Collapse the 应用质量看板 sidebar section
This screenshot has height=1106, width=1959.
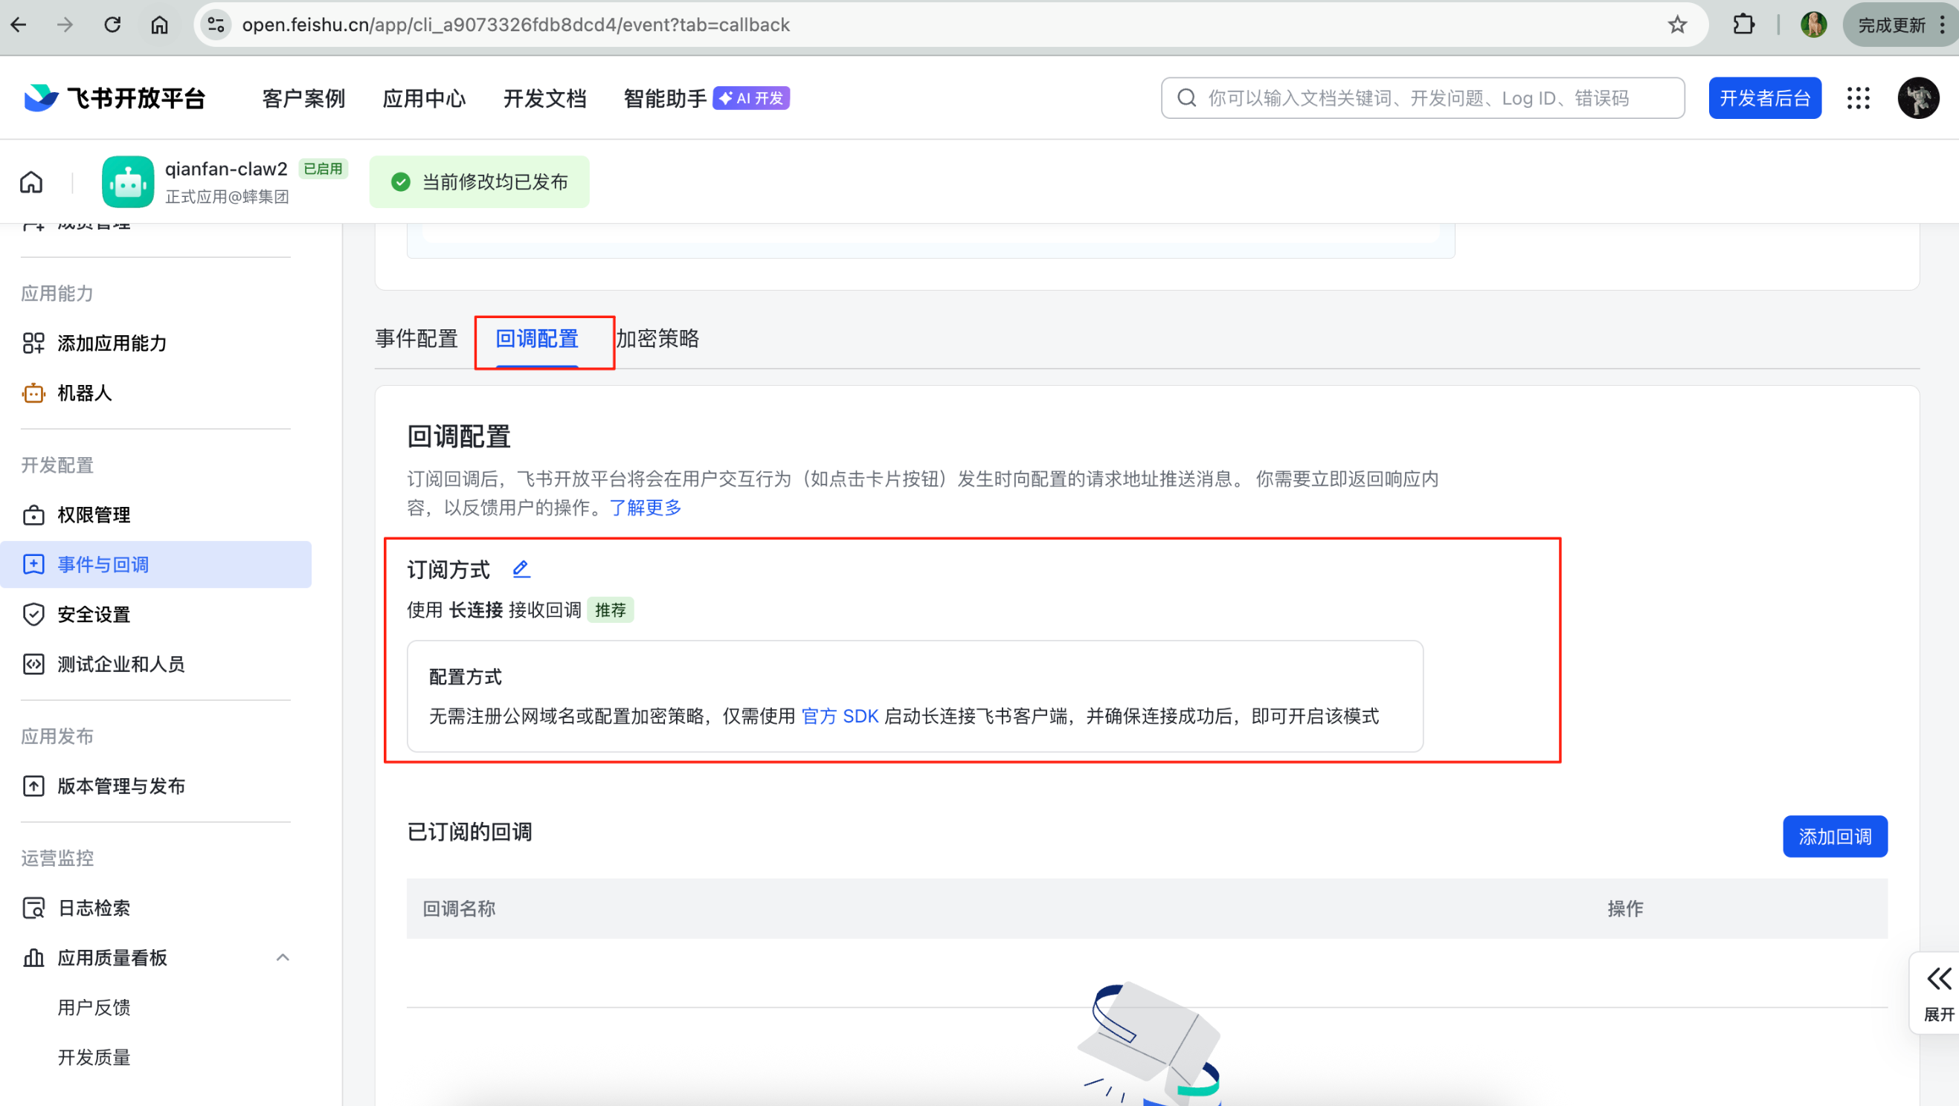(282, 957)
